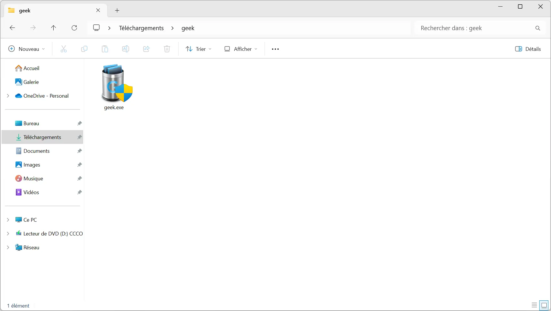Open the Afficher view dropdown

241,49
